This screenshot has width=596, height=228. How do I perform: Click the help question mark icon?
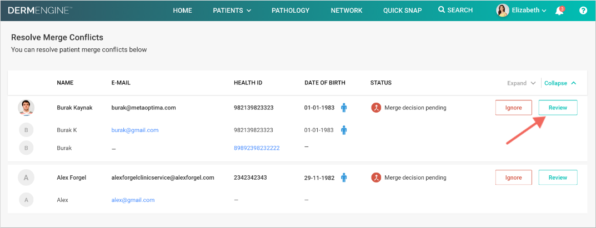coord(583,11)
